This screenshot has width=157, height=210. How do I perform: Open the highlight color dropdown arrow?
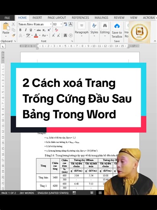(32, 36)
